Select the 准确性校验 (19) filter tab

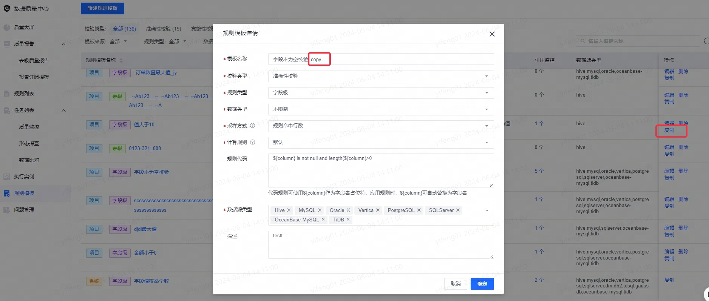coord(164,29)
